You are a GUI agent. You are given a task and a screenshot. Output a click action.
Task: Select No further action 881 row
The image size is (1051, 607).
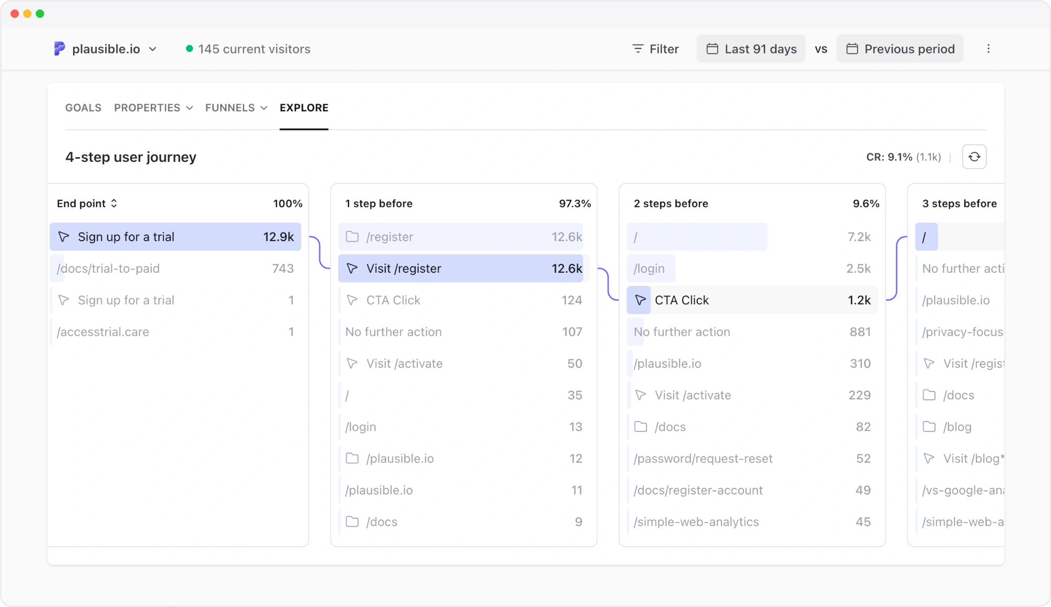click(752, 332)
